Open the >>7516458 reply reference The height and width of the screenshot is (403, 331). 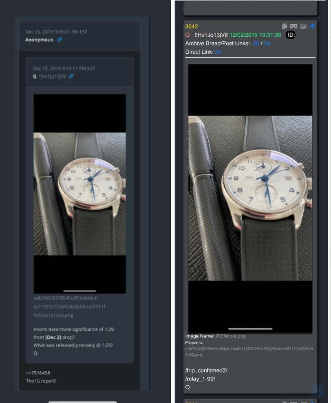(x=38, y=372)
